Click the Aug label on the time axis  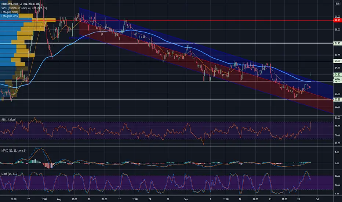(x=59, y=199)
